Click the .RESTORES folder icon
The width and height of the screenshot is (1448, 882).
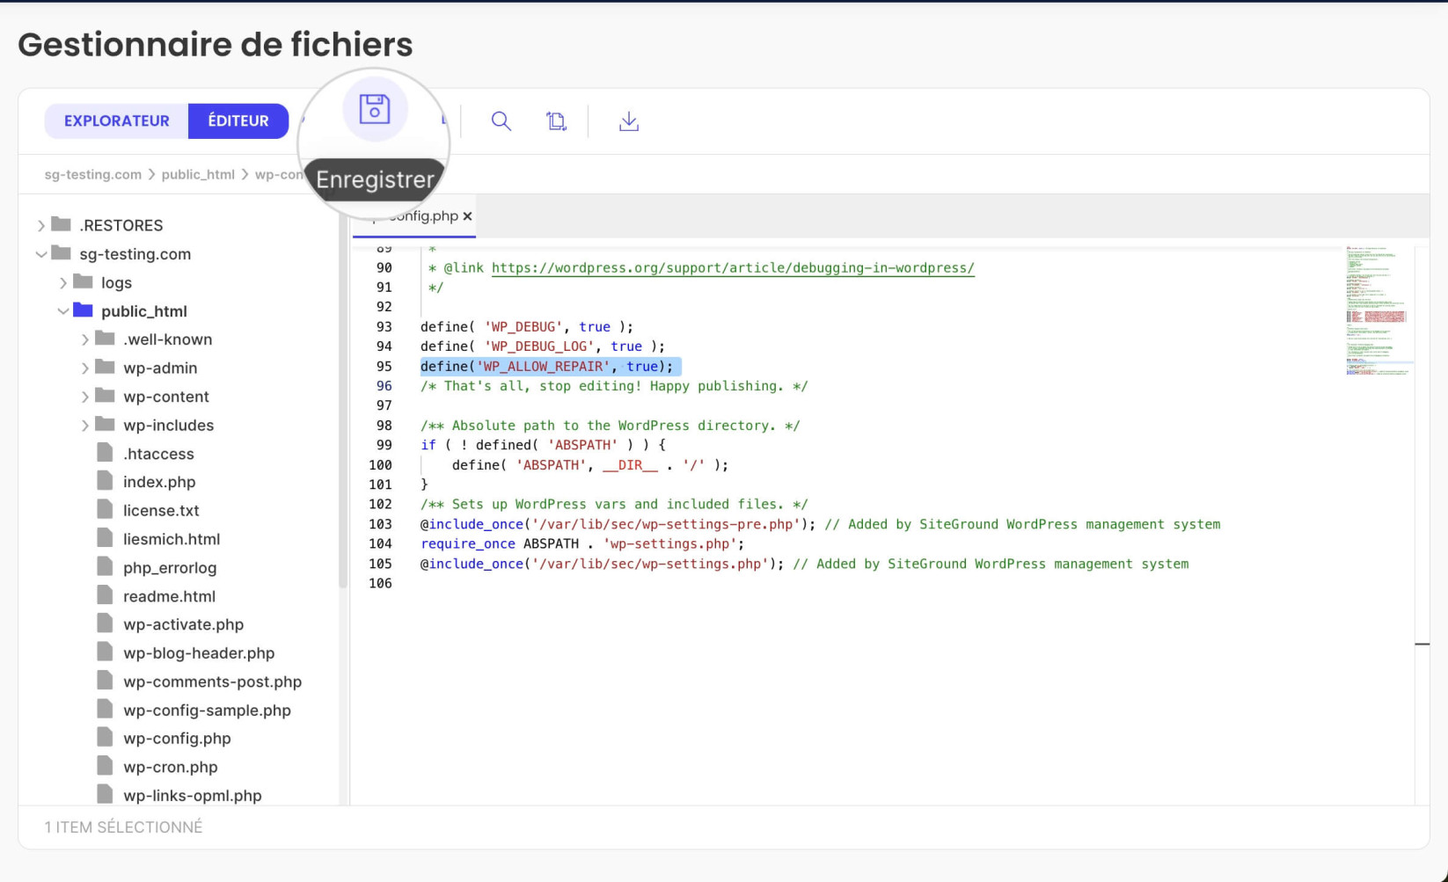(x=61, y=224)
